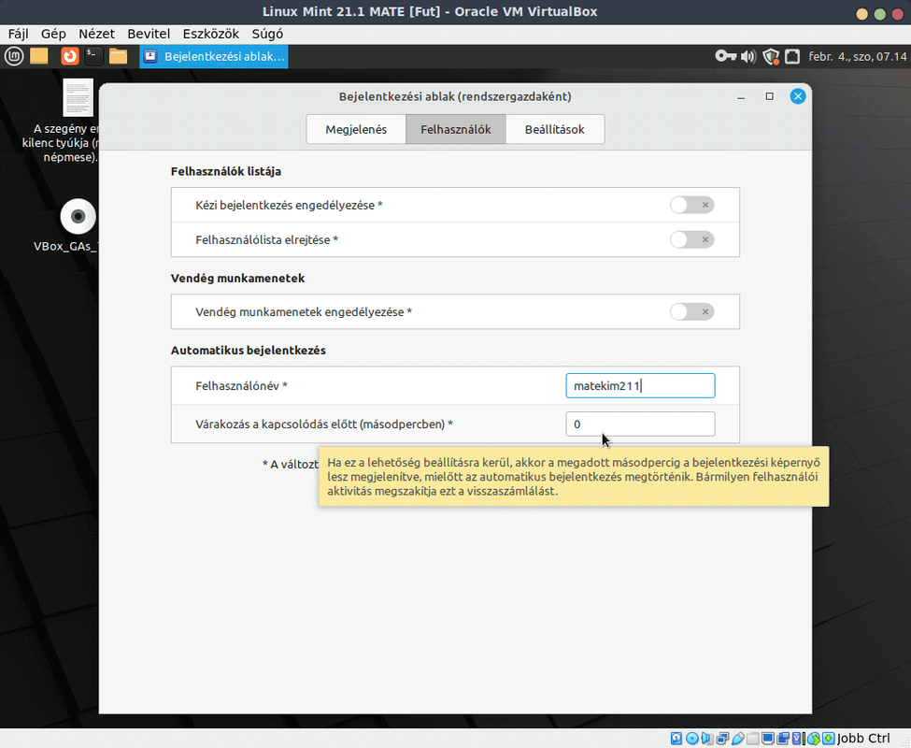Click the display monitor status icon
Screen dimensions: 911x748
pyautogui.click(x=768, y=738)
